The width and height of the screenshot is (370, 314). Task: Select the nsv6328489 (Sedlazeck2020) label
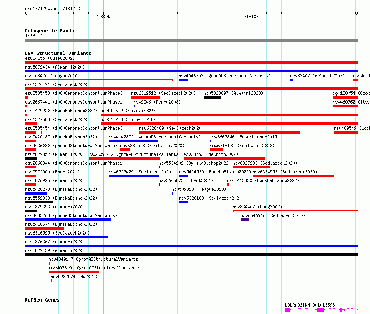coord(171,128)
